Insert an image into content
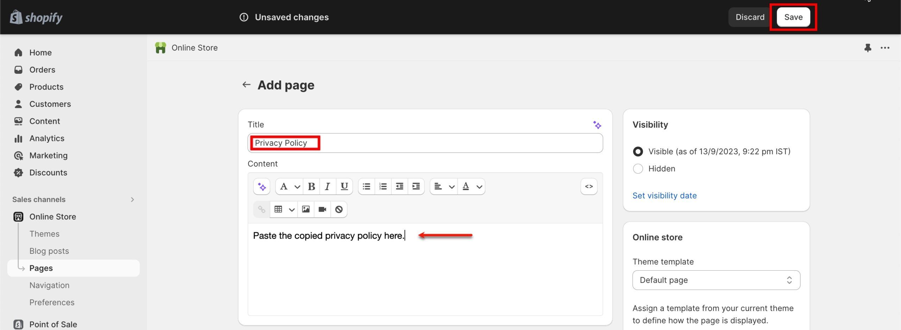The height and width of the screenshot is (330, 901). pyautogui.click(x=306, y=209)
